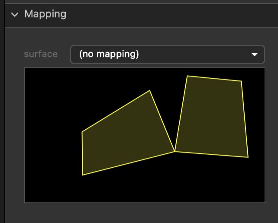The image size is (278, 223).
Task: Collapse the Mapping section chevron
Action: point(15,14)
